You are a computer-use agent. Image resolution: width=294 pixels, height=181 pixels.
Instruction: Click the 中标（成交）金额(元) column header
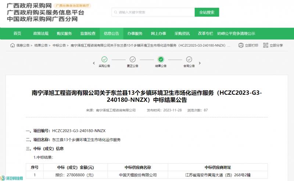pos(76,167)
